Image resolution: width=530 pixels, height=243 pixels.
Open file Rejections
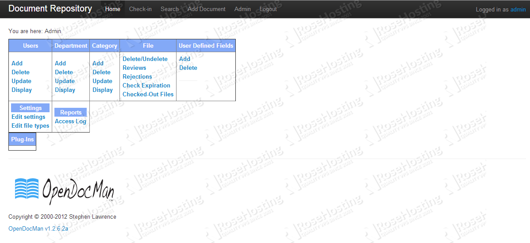[137, 76]
